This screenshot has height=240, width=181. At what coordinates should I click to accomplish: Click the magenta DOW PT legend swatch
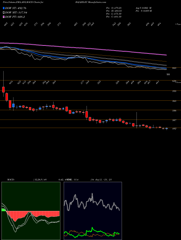pyautogui.click(x=4, y=17)
